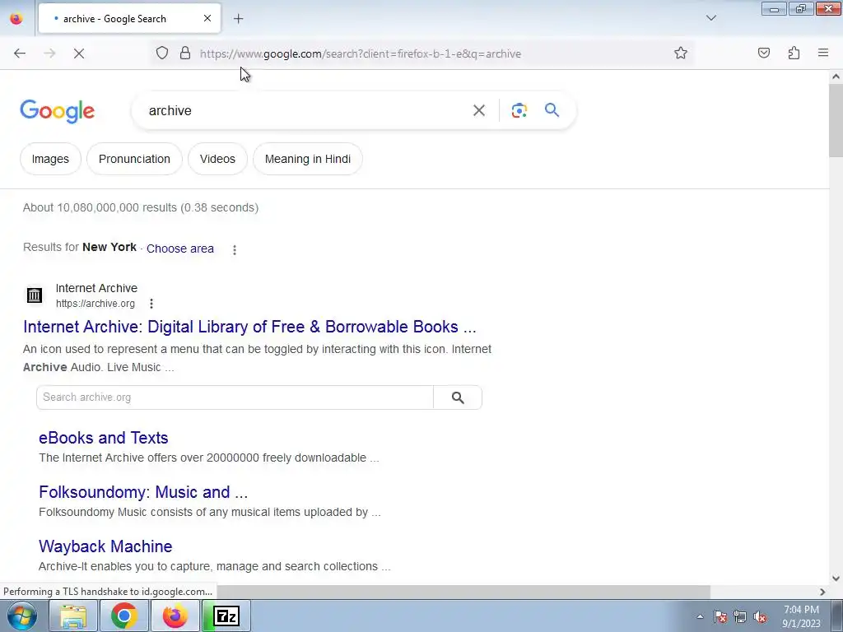The width and height of the screenshot is (843, 632).
Task: Click the Firefox icon left of tab
Action: [16, 18]
